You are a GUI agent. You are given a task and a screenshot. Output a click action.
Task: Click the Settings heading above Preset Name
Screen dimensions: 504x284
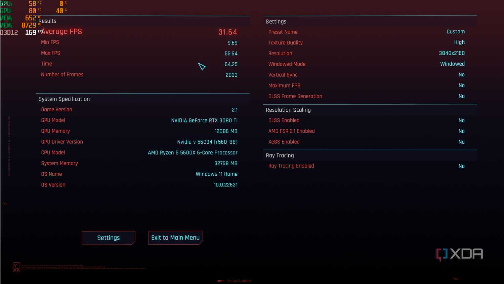[x=276, y=22]
